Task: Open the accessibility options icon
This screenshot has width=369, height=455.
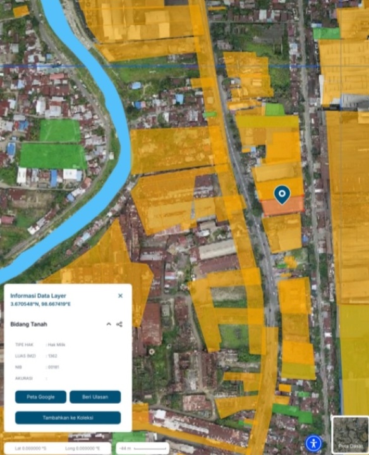Action: pos(313,444)
